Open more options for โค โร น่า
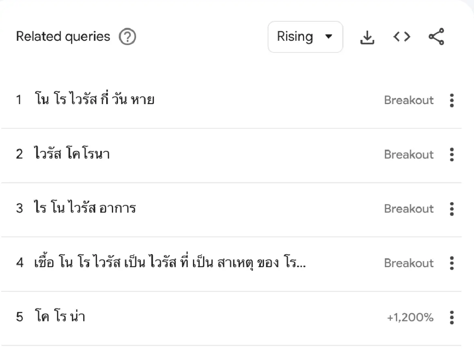This screenshot has height=360, width=474. tap(451, 317)
